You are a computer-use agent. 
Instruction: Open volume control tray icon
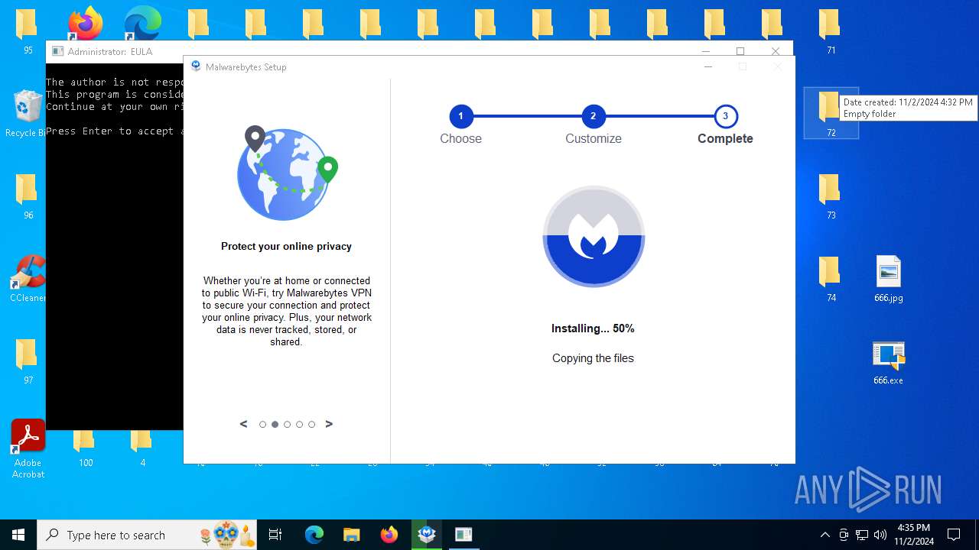[880, 535]
